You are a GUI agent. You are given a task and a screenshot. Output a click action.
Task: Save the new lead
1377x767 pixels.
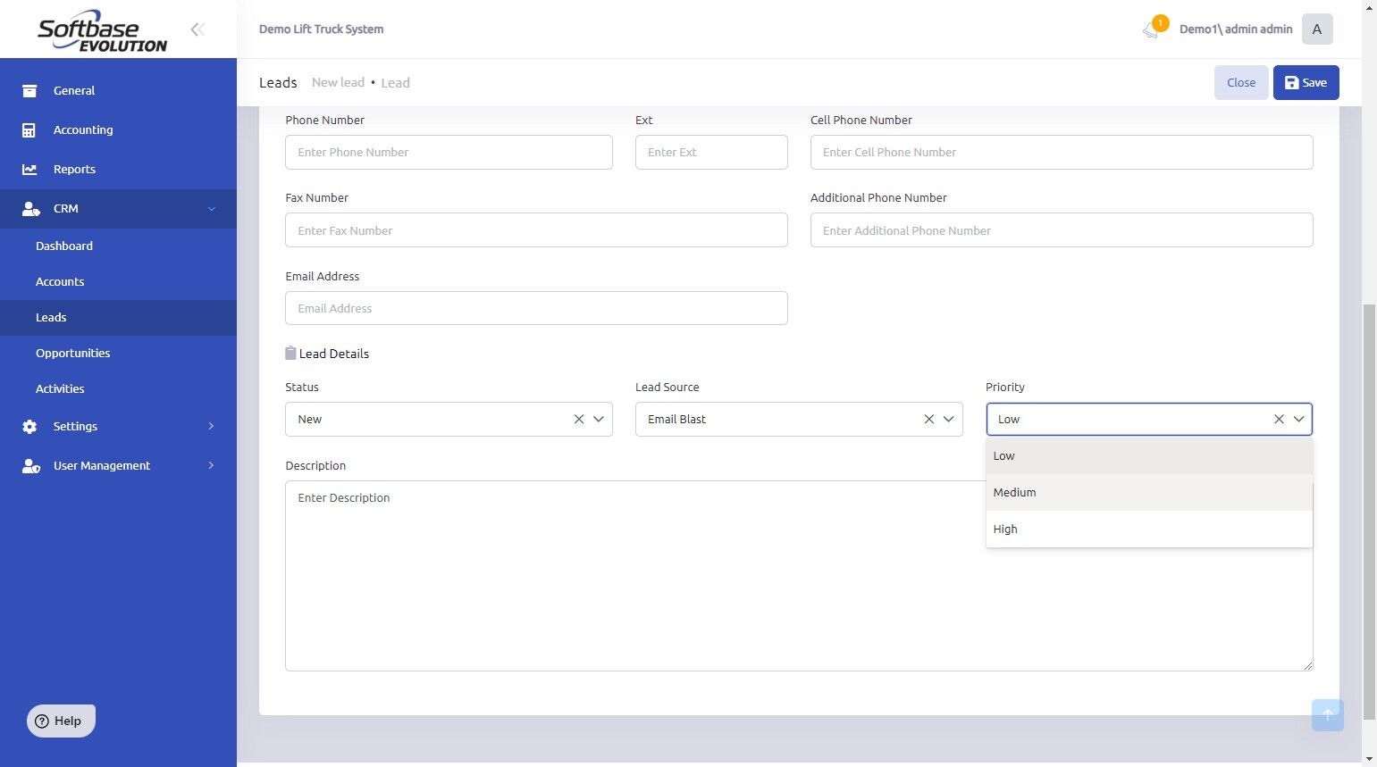(1306, 83)
